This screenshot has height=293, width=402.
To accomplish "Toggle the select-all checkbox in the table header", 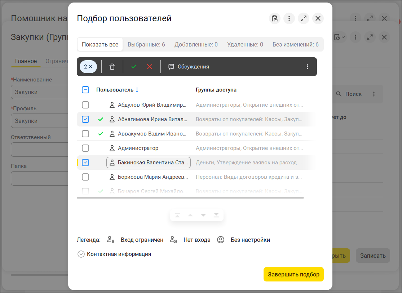I will 85,90.
